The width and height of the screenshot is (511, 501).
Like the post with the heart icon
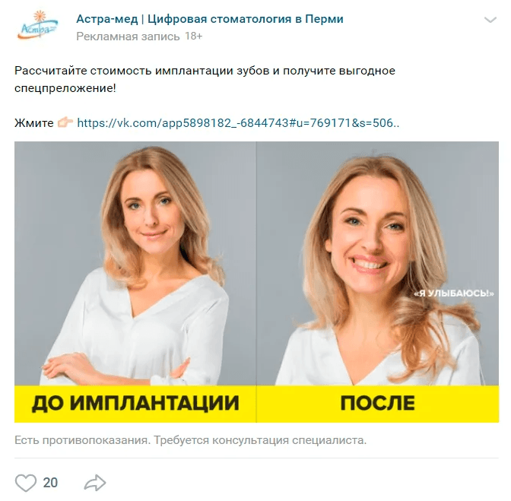click(26, 483)
